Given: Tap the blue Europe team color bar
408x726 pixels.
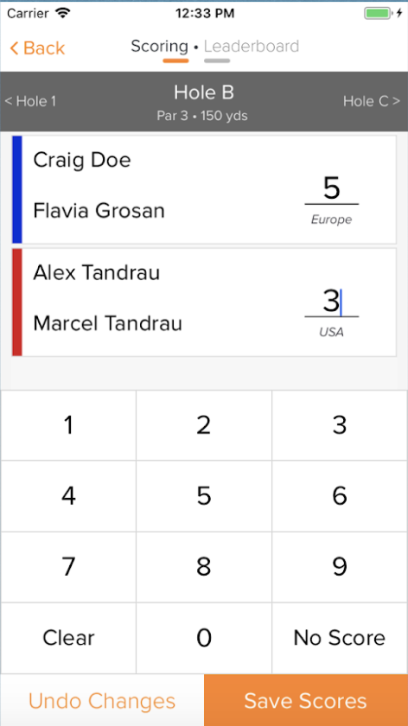Looking at the screenshot, I should (17, 189).
